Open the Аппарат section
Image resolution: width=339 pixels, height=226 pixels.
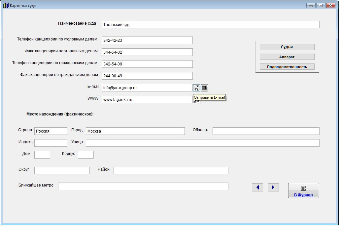pos(287,57)
